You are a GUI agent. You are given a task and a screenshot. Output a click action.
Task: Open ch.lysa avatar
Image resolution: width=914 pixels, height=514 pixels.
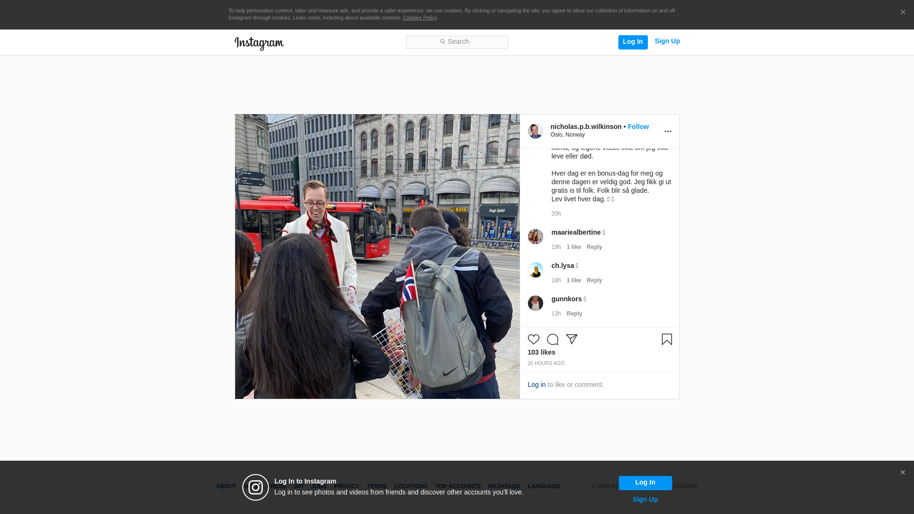[x=536, y=270]
